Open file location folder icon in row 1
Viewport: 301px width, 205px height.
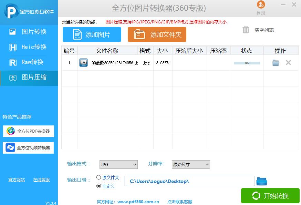[276, 63]
